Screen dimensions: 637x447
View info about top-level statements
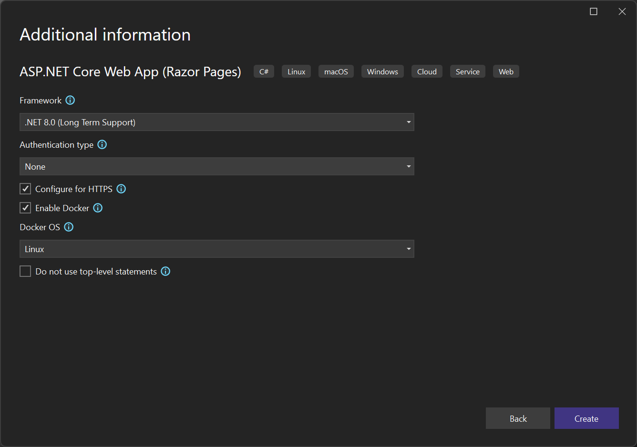(165, 271)
